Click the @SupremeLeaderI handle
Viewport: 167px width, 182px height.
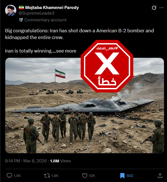37,13
